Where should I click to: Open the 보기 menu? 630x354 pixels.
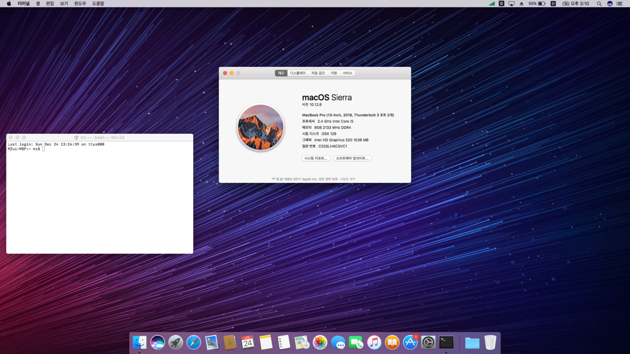[64, 3]
